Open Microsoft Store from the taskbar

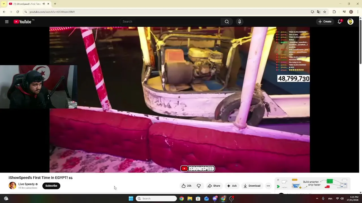click(198, 198)
